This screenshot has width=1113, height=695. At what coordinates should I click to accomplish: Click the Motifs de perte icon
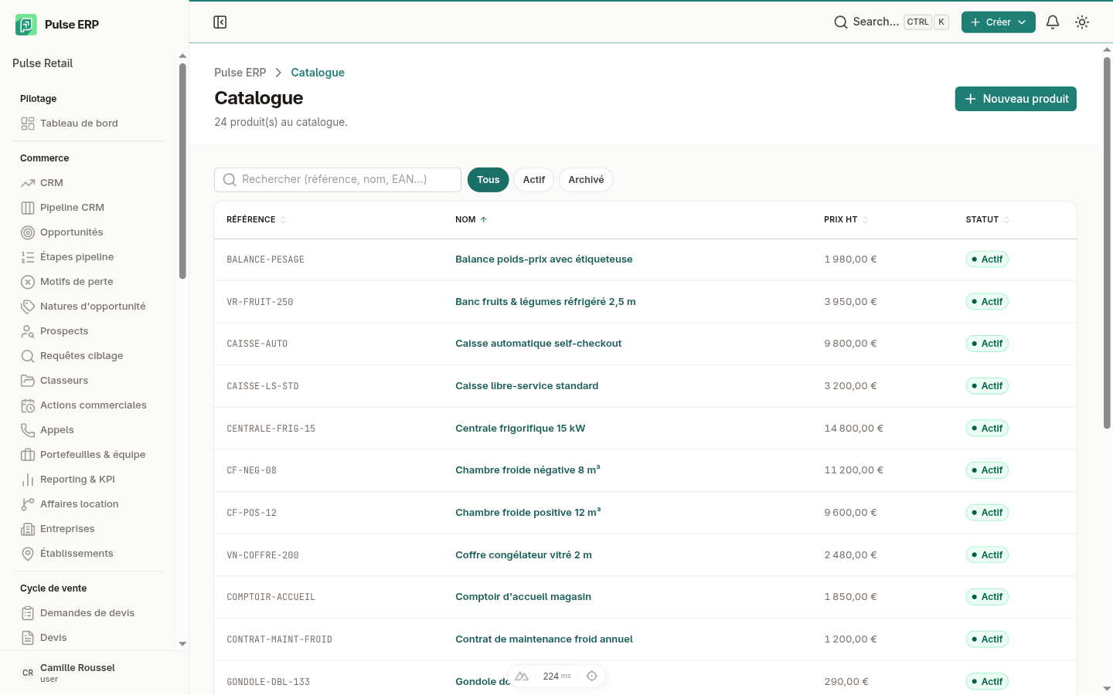coord(28,282)
